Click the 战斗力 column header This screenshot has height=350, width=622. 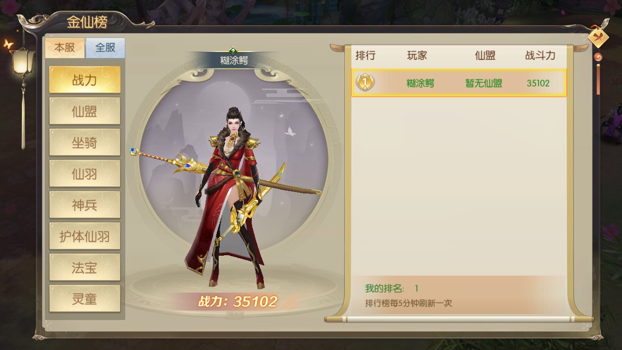coord(540,55)
